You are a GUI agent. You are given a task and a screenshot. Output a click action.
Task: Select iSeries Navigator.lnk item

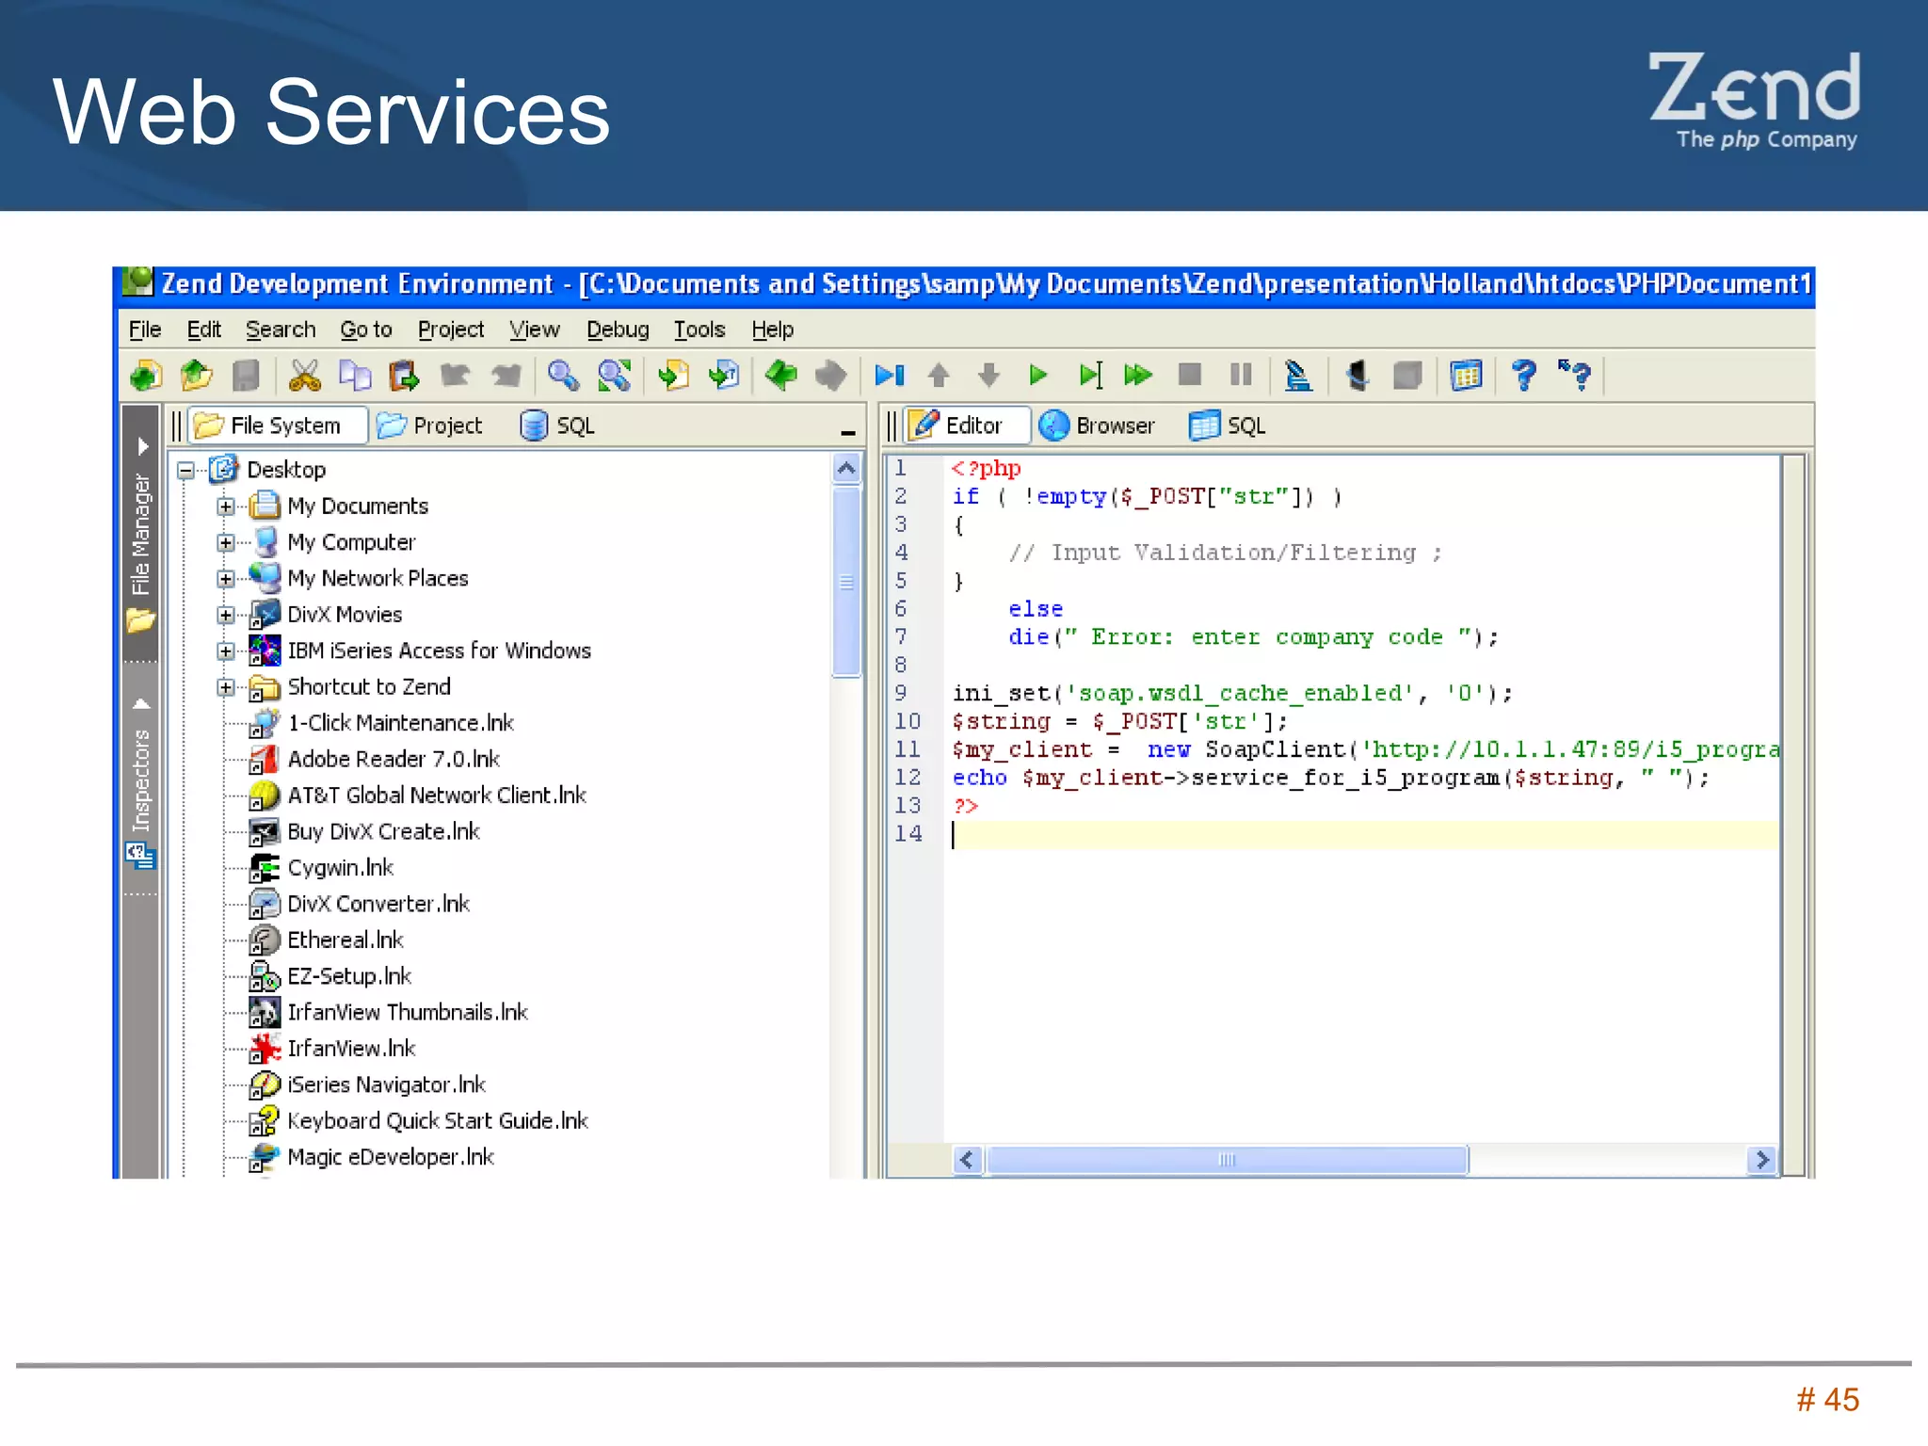click(386, 1084)
